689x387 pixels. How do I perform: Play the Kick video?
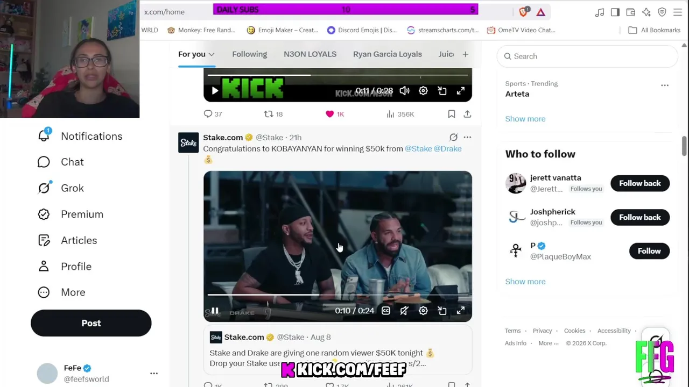(215, 91)
